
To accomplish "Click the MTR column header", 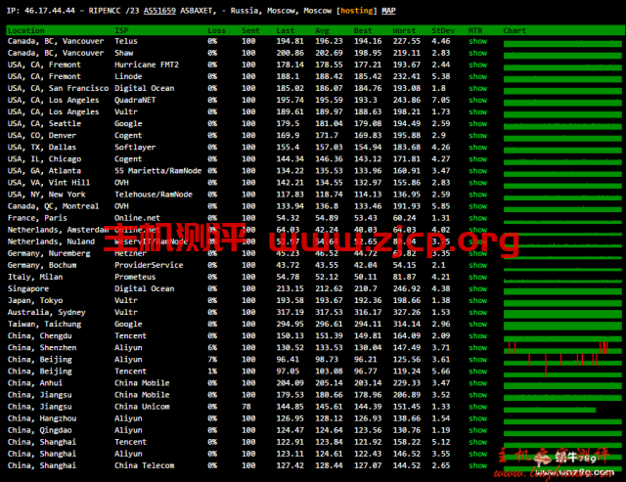I will pos(475,30).
